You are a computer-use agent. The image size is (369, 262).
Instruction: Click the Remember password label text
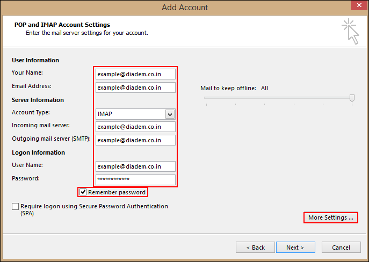click(x=117, y=192)
